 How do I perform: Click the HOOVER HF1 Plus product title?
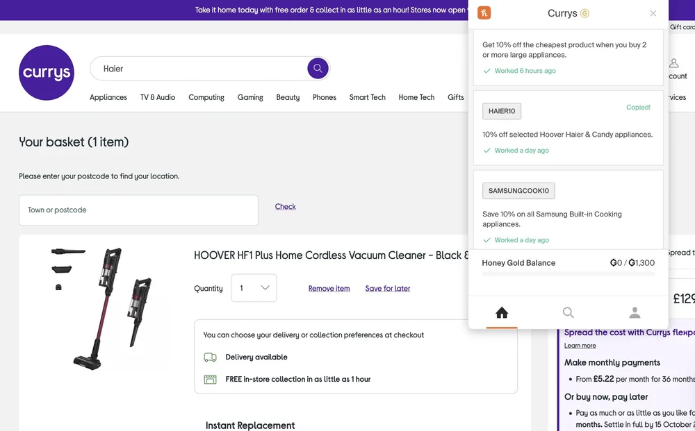tap(331, 255)
